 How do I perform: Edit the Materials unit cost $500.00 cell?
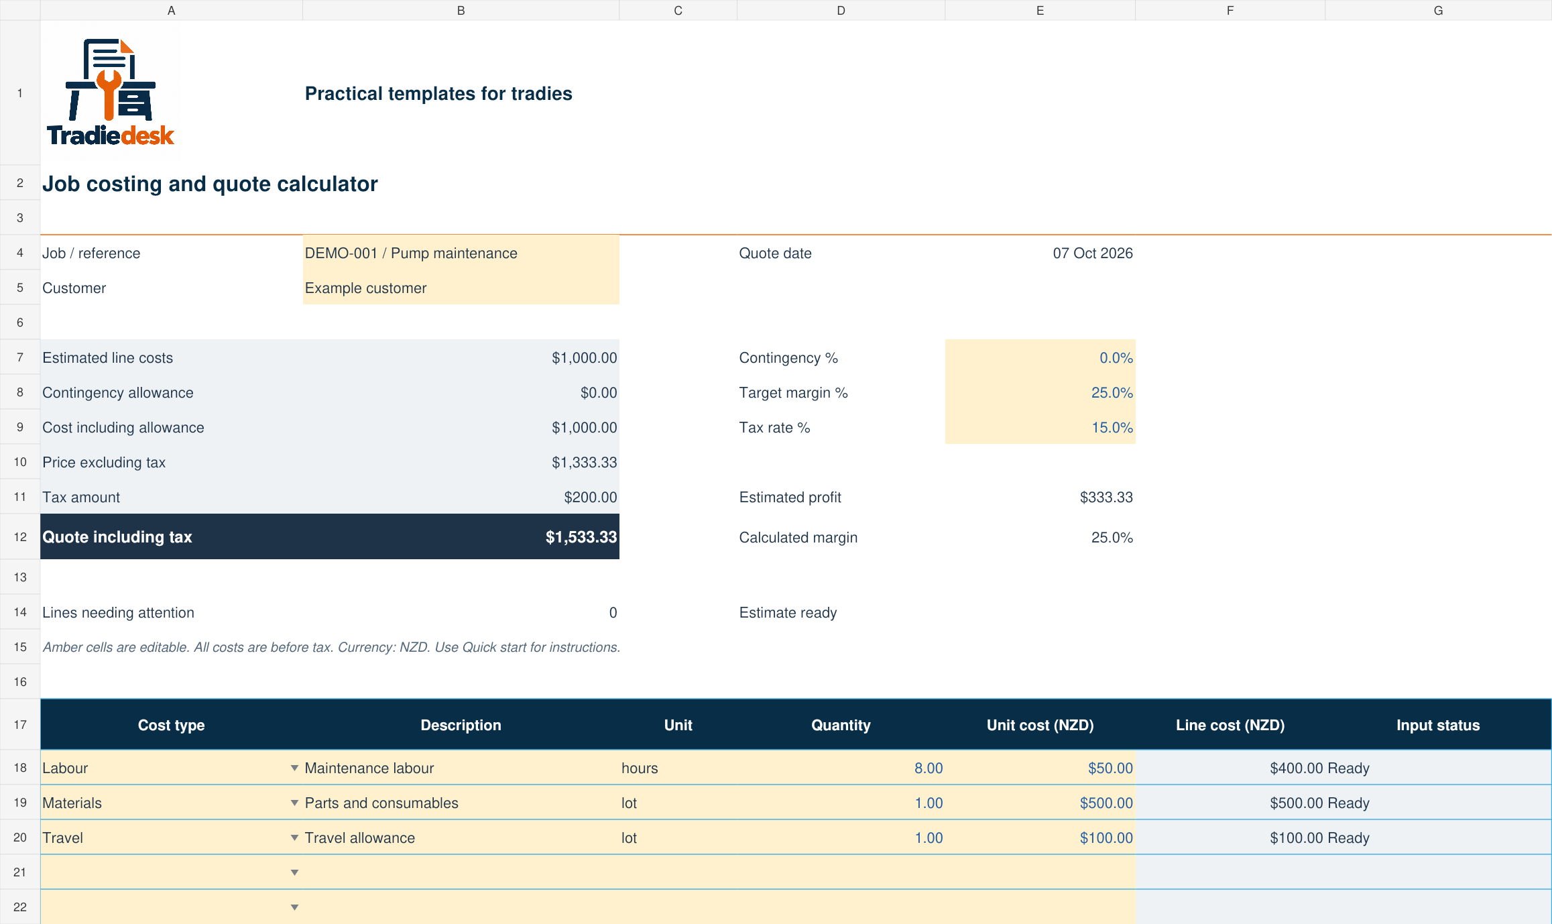point(1040,803)
